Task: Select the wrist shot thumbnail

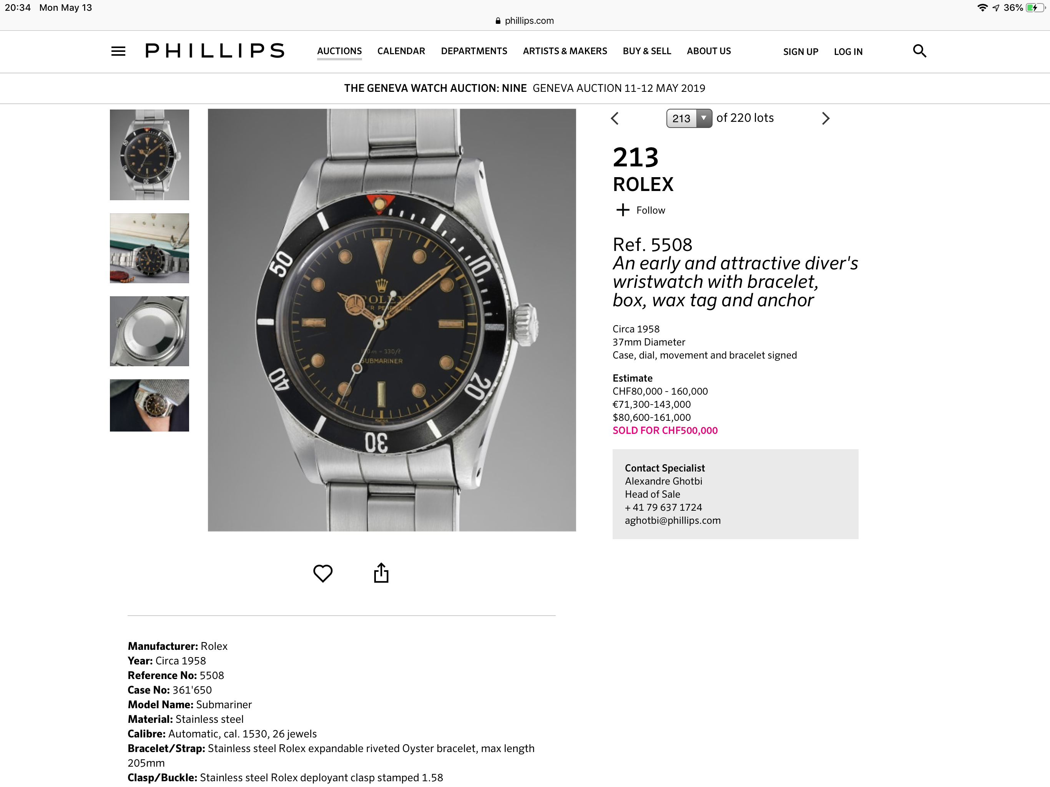Action: tap(150, 405)
